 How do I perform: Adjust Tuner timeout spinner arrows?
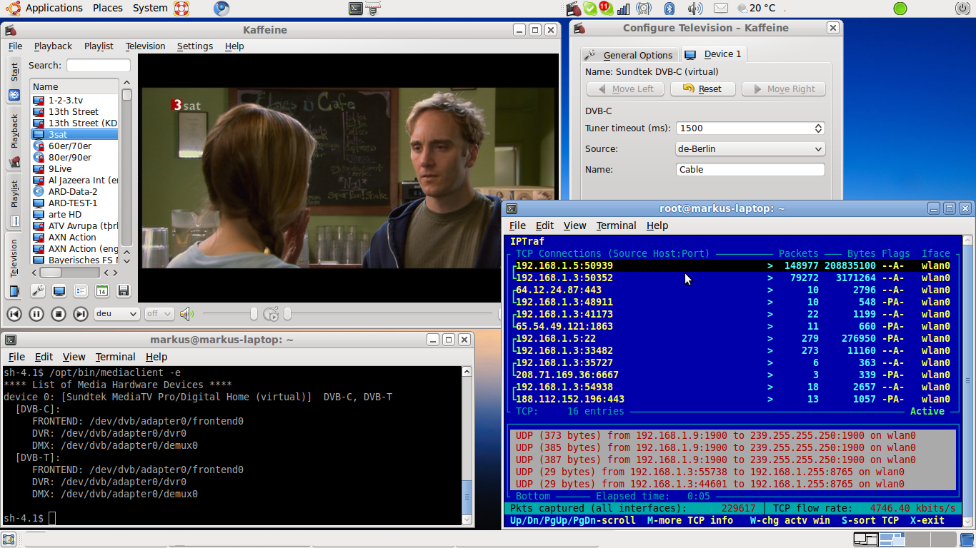(818, 128)
